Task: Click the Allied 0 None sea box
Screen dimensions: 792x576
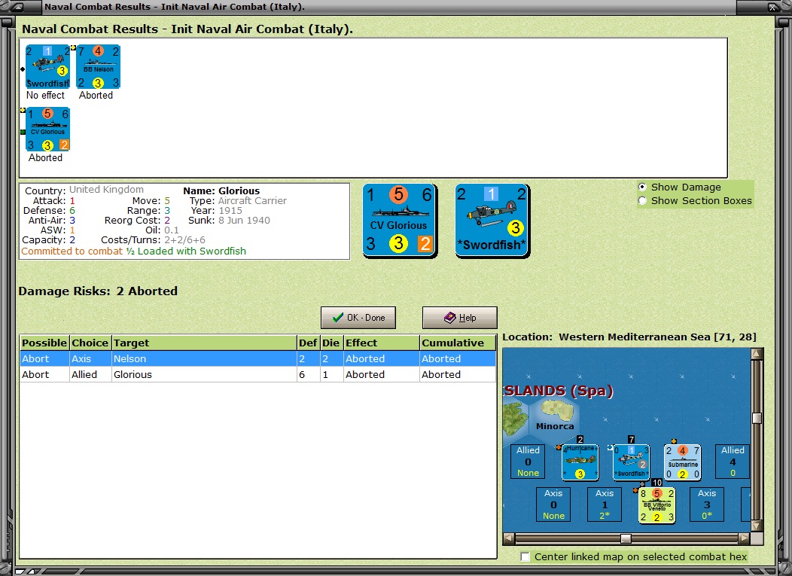Action: [x=528, y=462]
